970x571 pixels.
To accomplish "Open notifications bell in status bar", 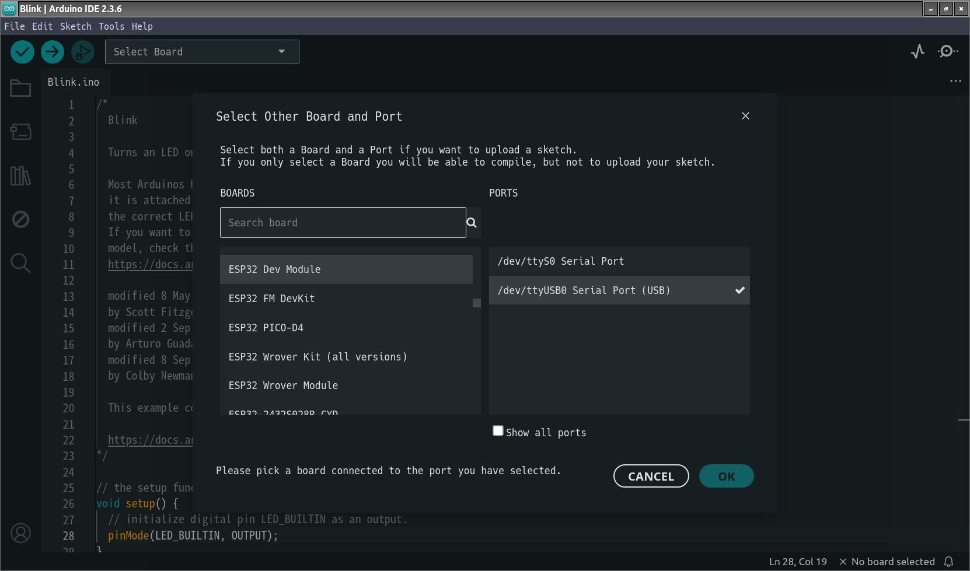I will pyautogui.click(x=948, y=562).
